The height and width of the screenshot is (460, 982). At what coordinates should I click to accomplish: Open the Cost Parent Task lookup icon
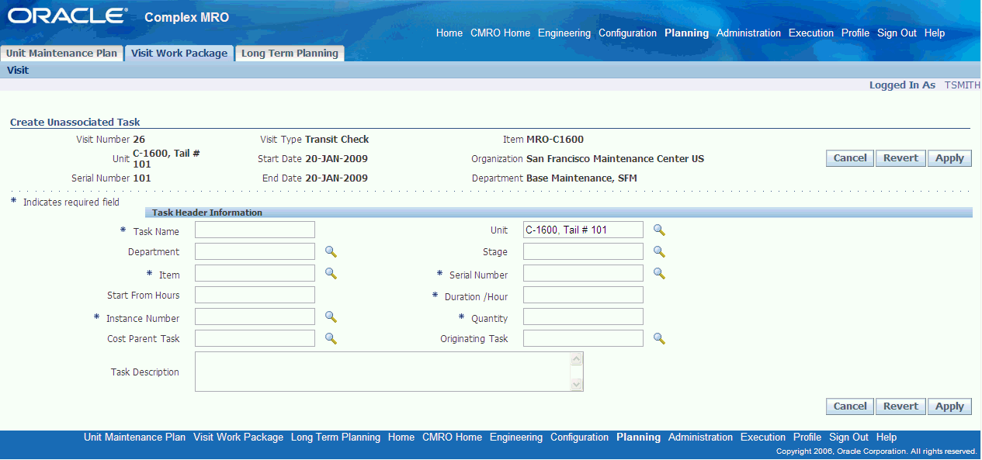click(331, 338)
